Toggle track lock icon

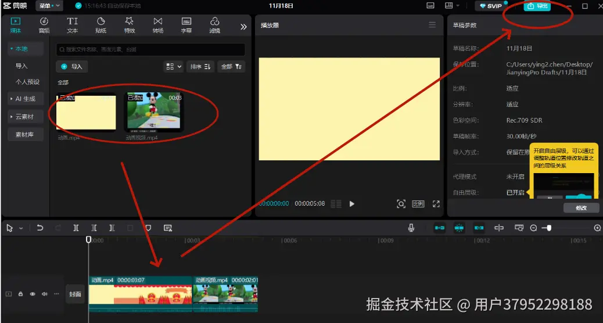(x=21, y=294)
